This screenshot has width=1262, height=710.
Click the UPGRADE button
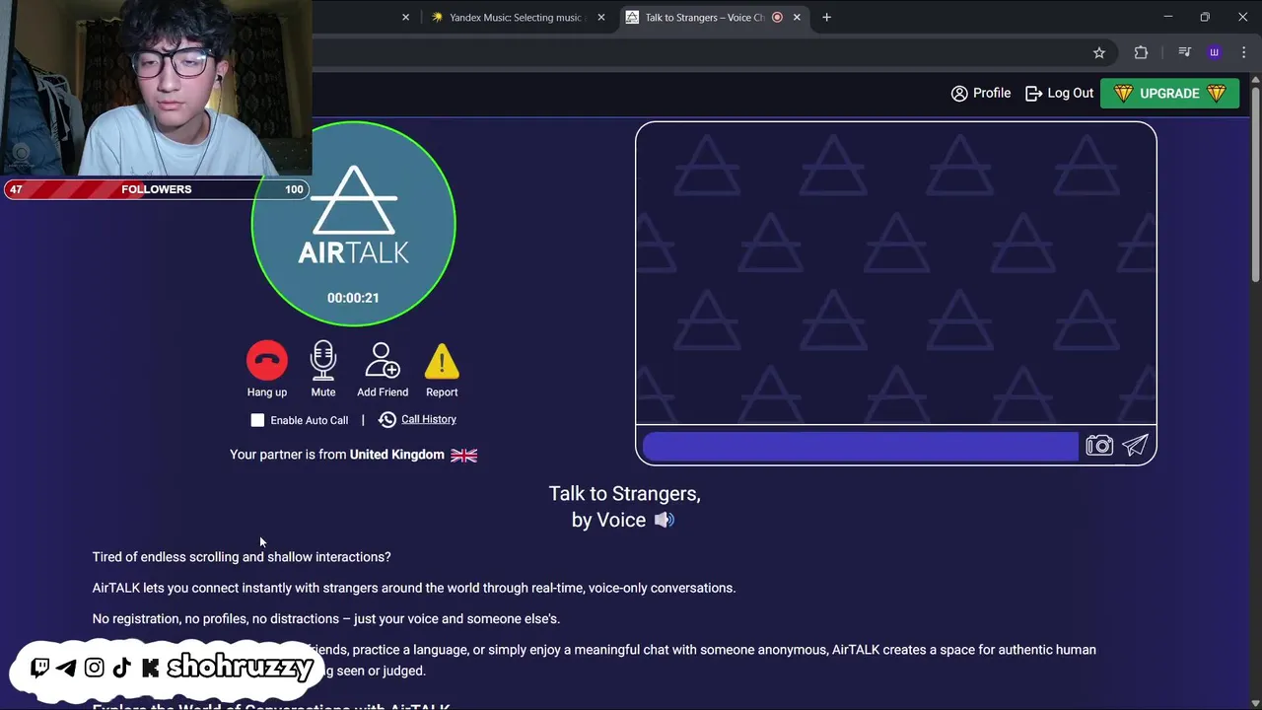[x=1169, y=93]
